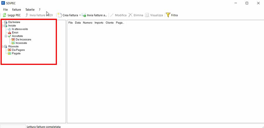264x128 pixels.
Task: Collapse the Ricevute tree node
Action: pyautogui.click(x=2, y=46)
